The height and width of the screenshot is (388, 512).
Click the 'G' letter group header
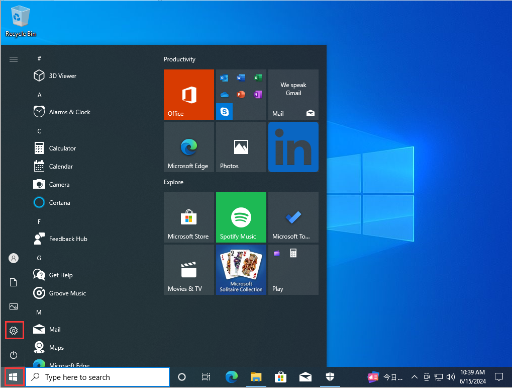coord(39,258)
